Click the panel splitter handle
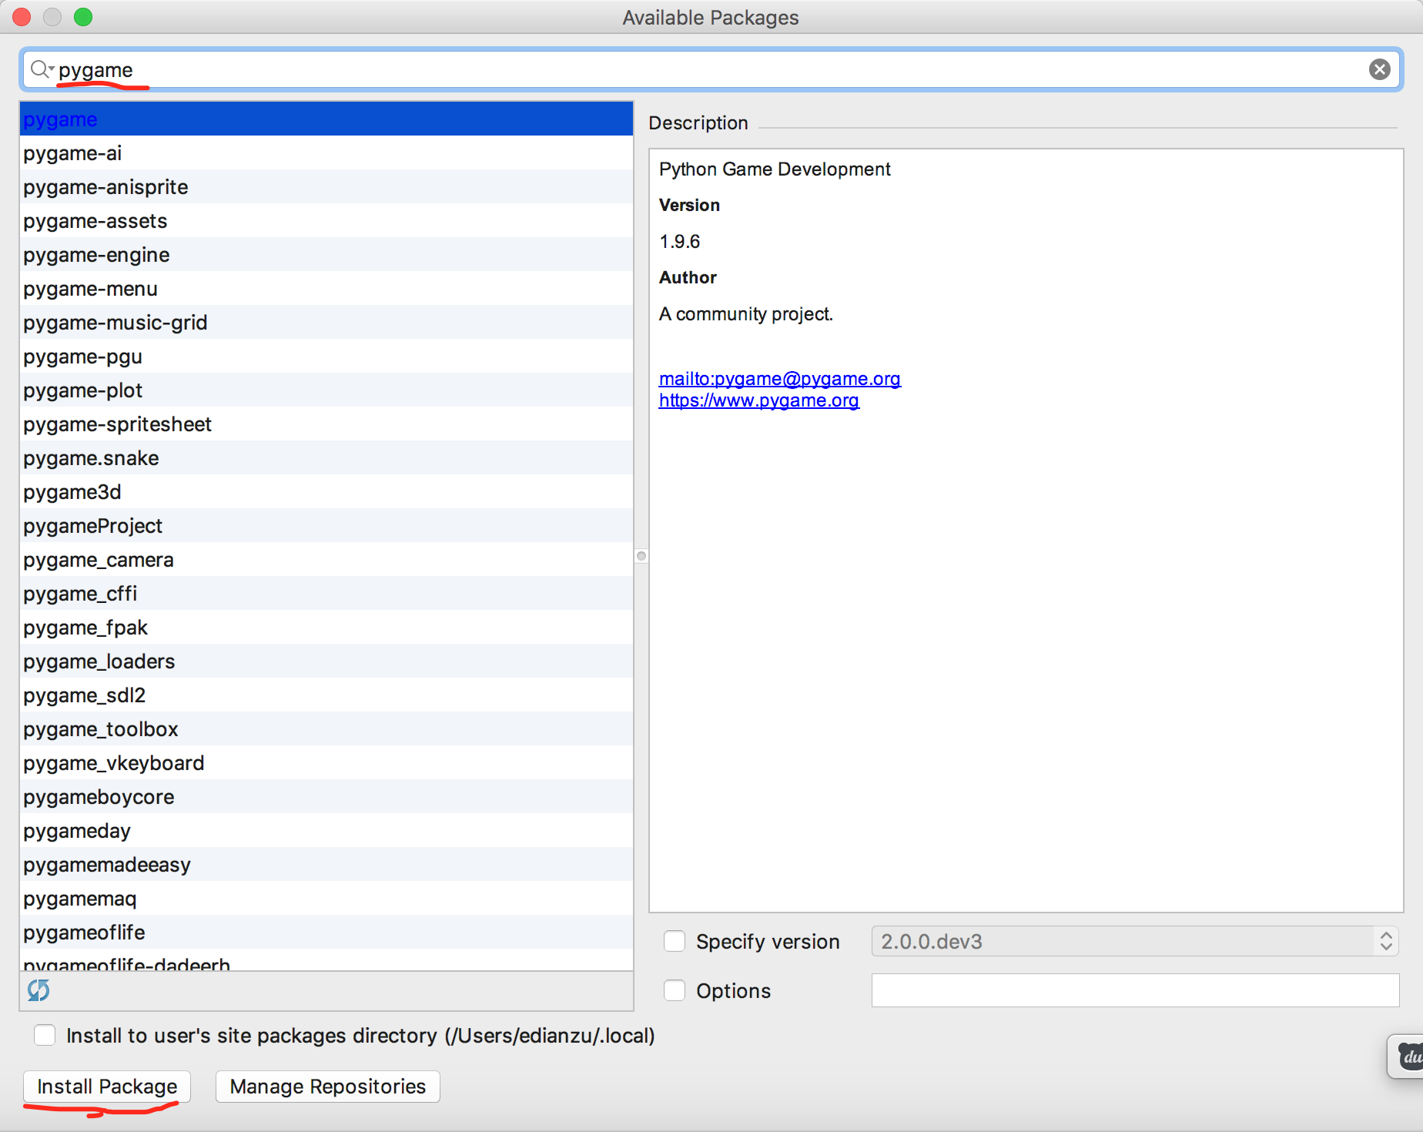Screen dimensions: 1423x1132 coord(641,556)
